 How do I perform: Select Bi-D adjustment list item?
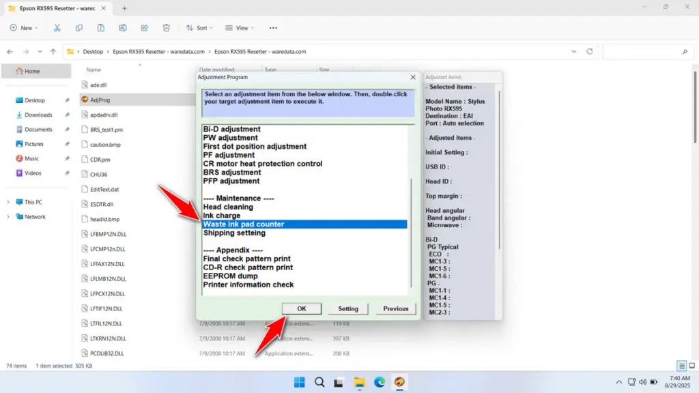(232, 129)
